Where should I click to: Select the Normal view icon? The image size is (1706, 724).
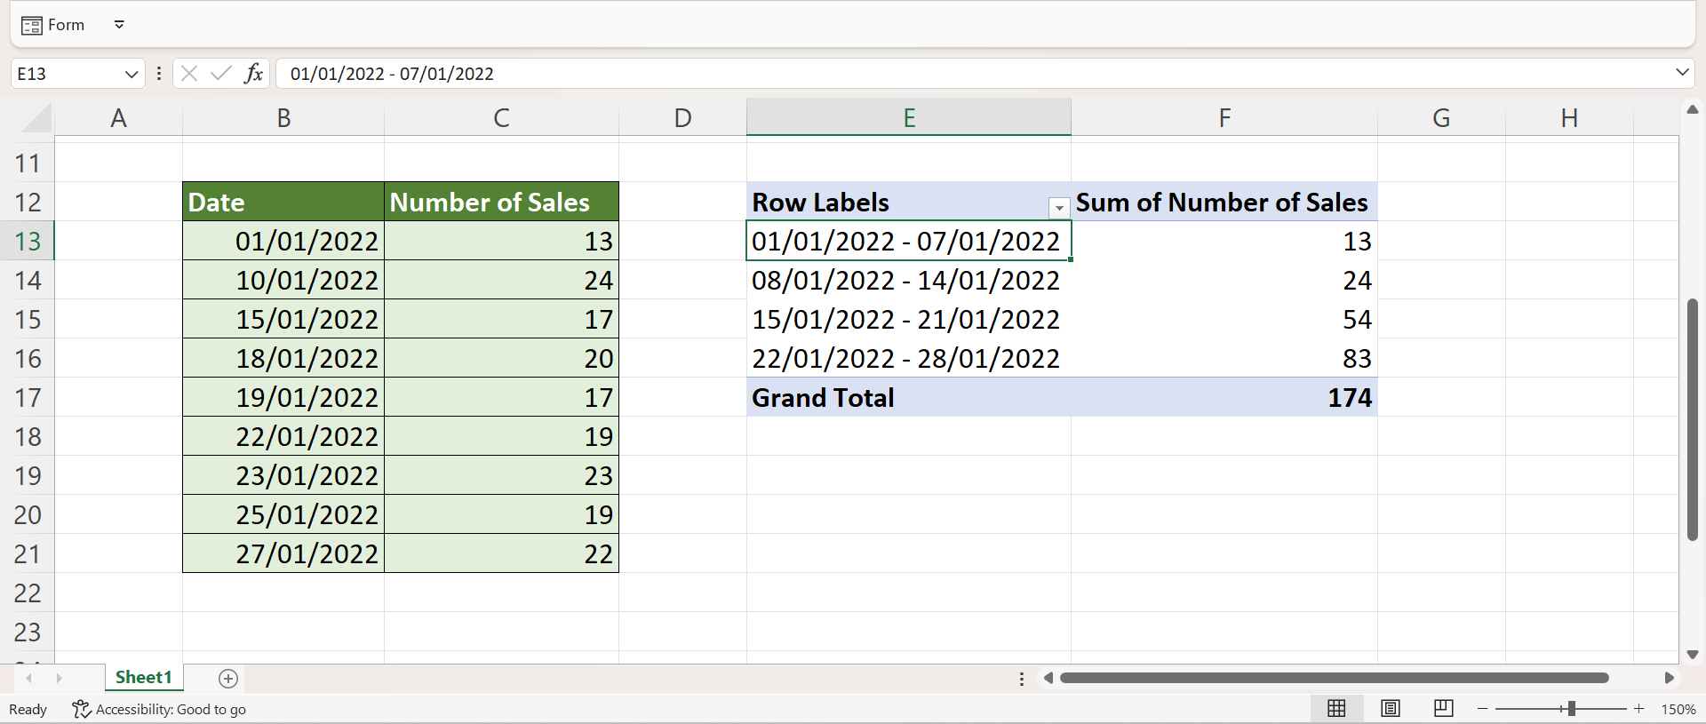(1336, 708)
